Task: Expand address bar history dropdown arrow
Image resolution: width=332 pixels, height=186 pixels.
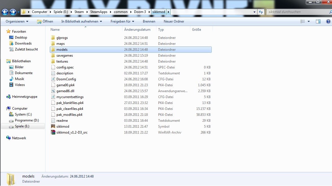Action: (x=255, y=12)
